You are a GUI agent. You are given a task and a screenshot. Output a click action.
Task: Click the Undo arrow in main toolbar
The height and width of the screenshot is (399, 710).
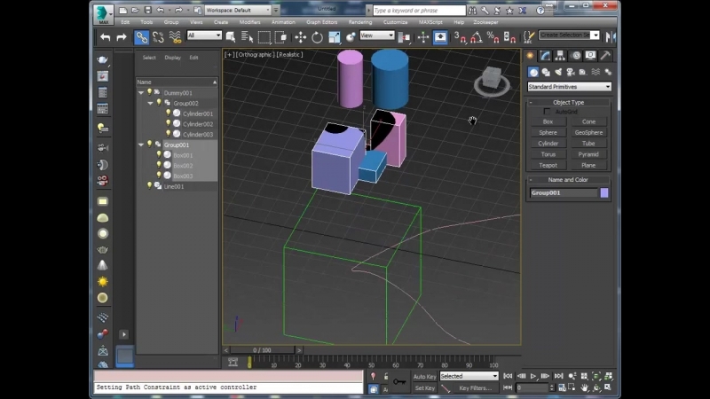point(105,37)
